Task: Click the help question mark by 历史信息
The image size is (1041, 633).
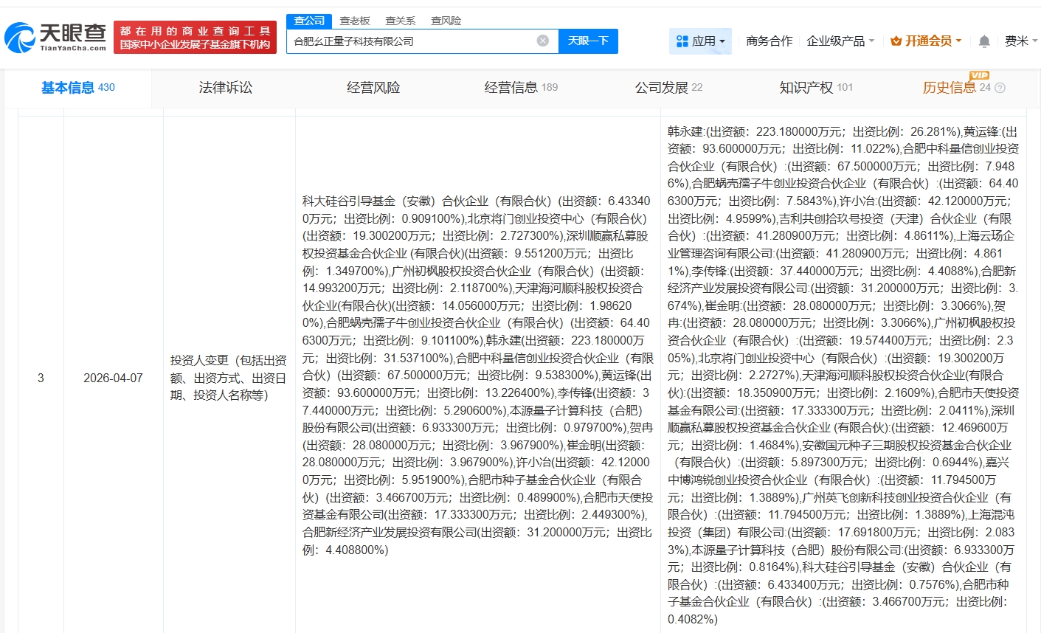Action: 1000,88
